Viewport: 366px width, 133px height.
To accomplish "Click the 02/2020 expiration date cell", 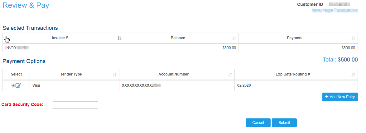I will point(244,85).
